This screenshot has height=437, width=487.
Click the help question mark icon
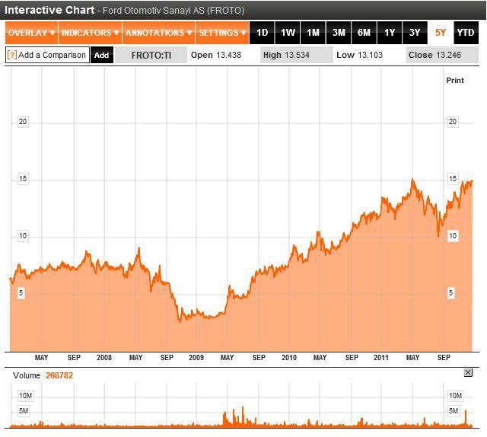click(x=12, y=55)
